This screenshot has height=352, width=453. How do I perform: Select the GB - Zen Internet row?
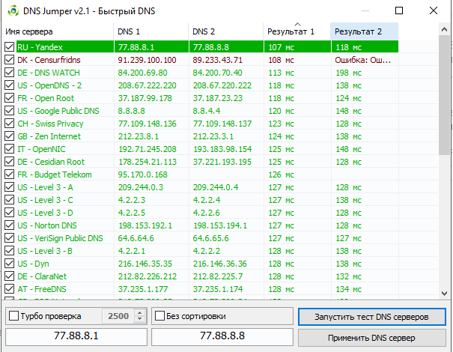click(x=201, y=136)
